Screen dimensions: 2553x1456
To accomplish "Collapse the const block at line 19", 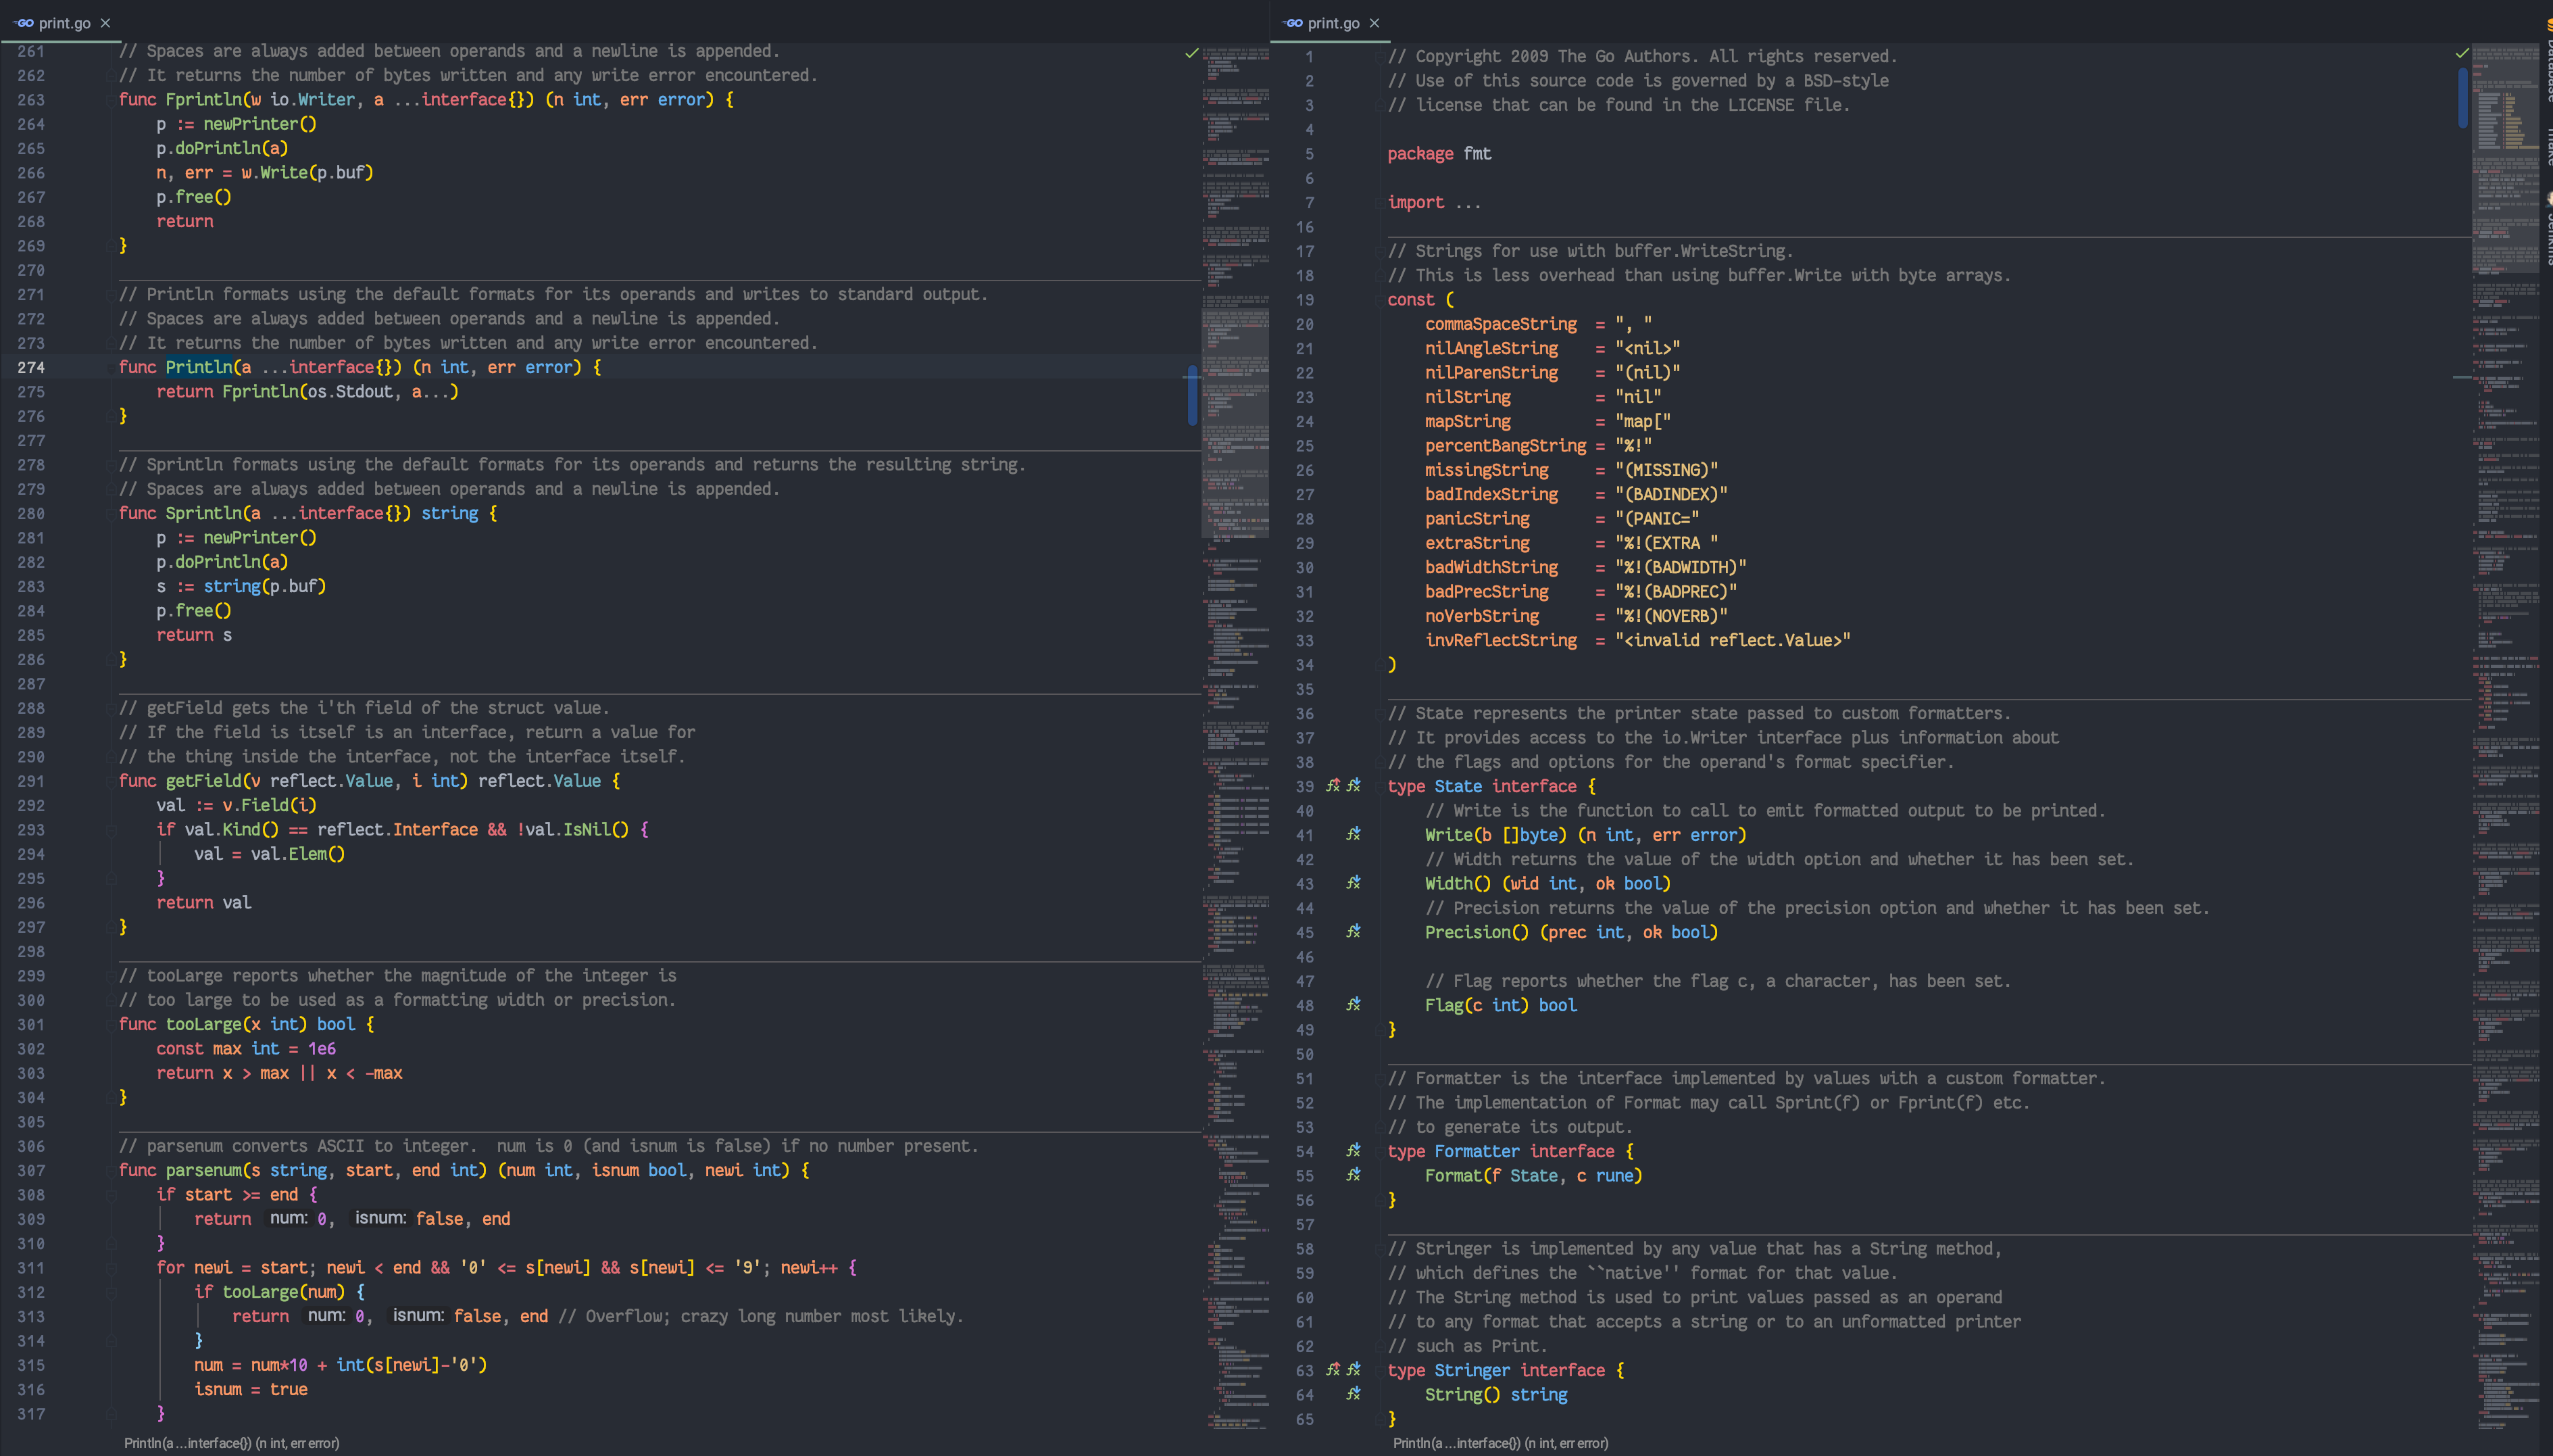I will tap(1381, 300).
